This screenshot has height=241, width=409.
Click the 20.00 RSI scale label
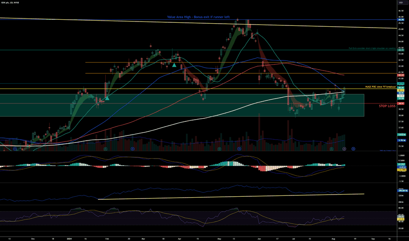click(x=401, y=228)
